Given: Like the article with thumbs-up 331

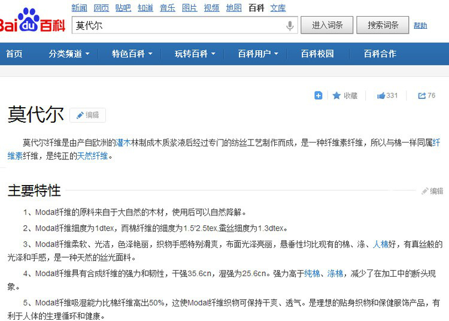Looking at the screenshot, I should point(387,96).
